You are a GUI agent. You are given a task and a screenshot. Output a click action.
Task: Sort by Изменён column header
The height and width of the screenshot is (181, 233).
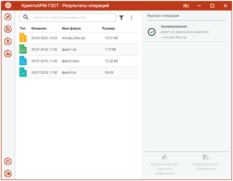click(39, 28)
